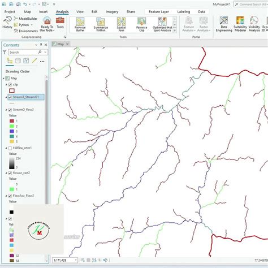Switch to List By Editing view
The width and height of the screenshot is (268, 268).
click(x=34, y=60)
